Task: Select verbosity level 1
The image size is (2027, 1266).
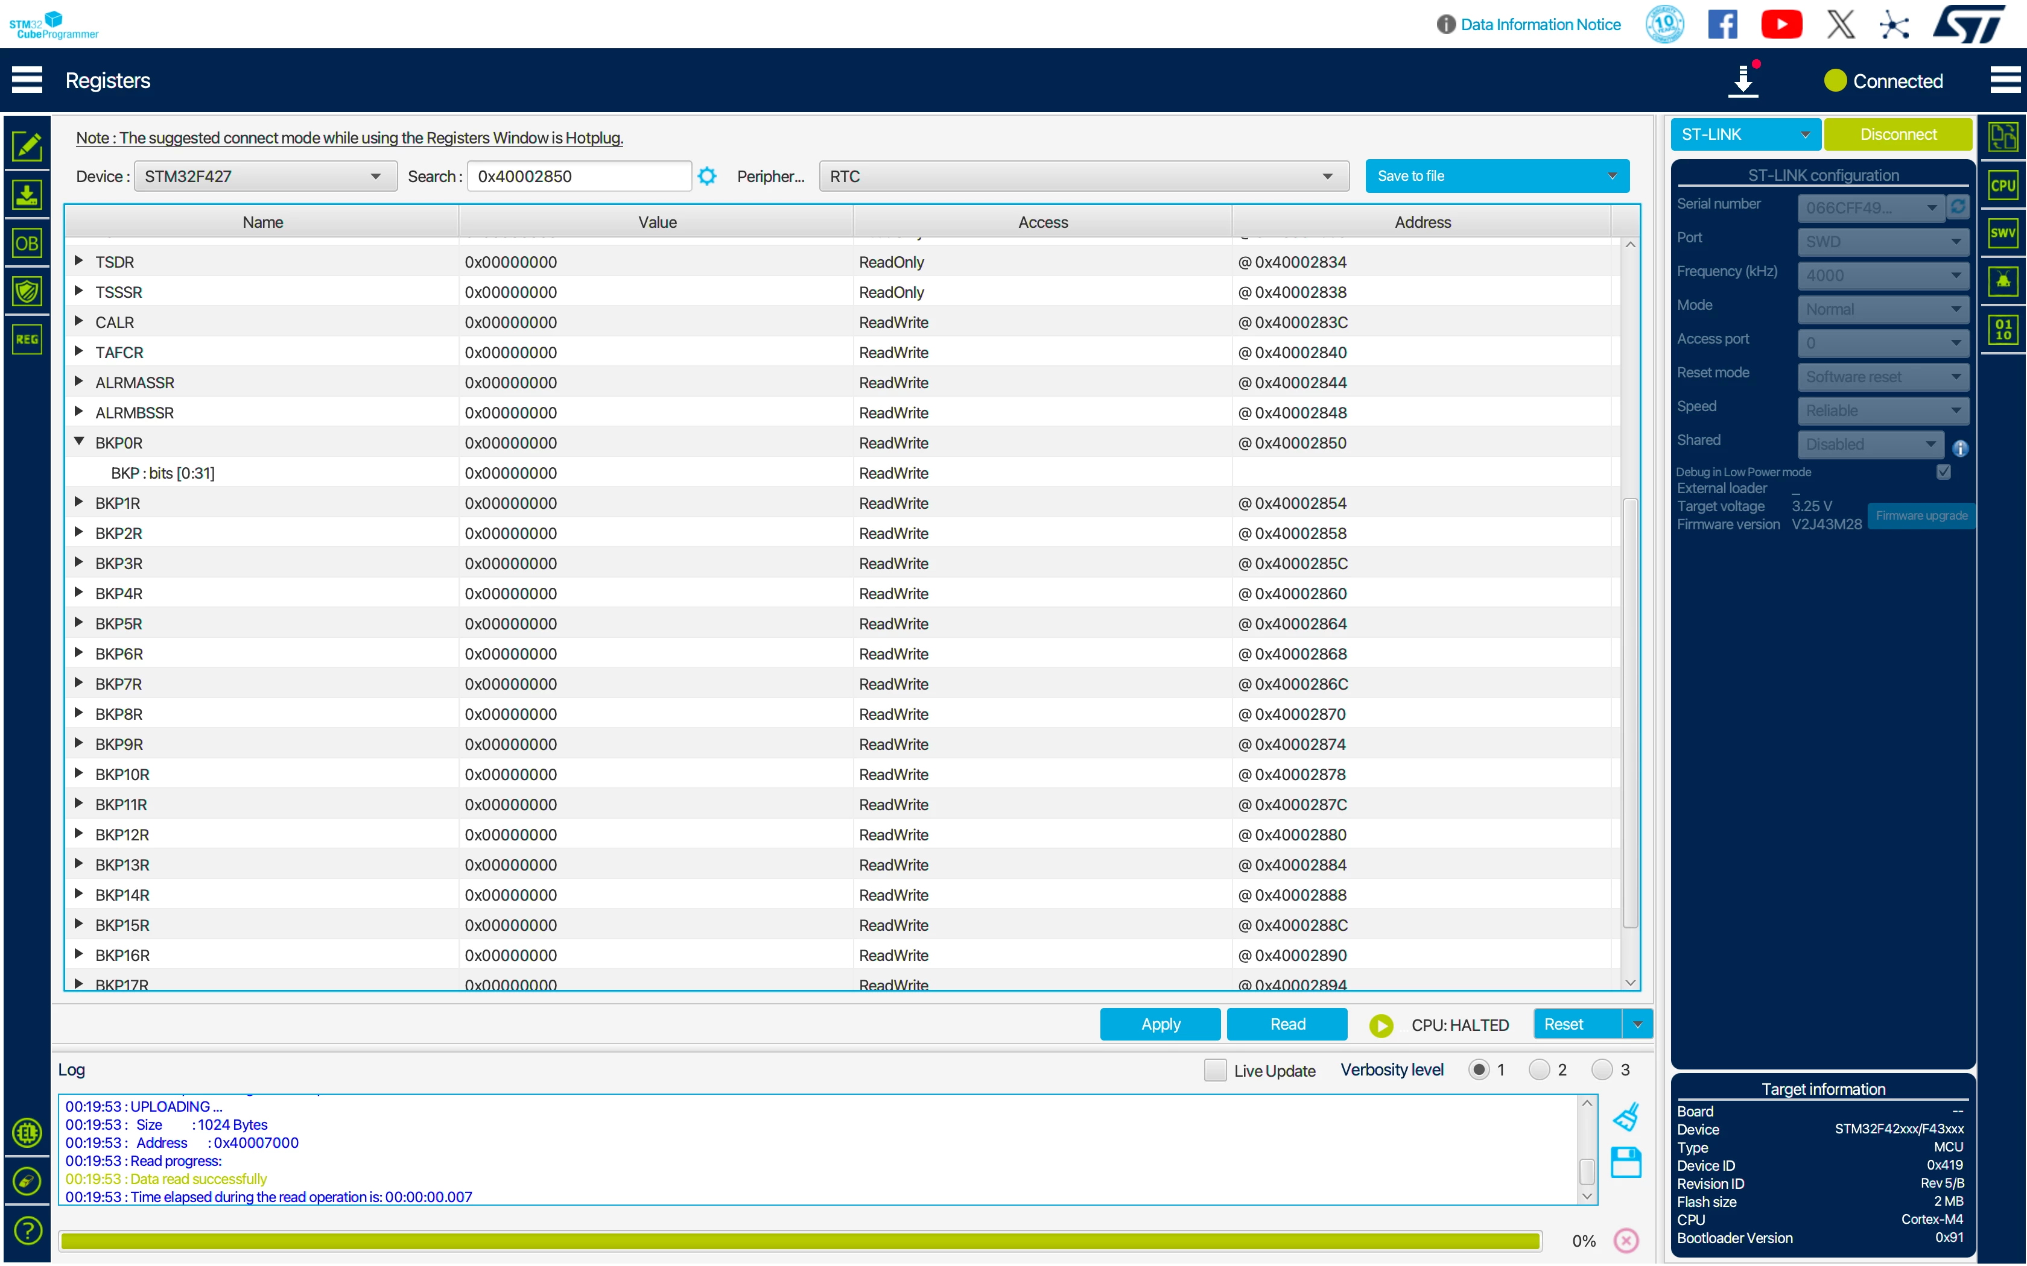Action: tap(1479, 1069)
